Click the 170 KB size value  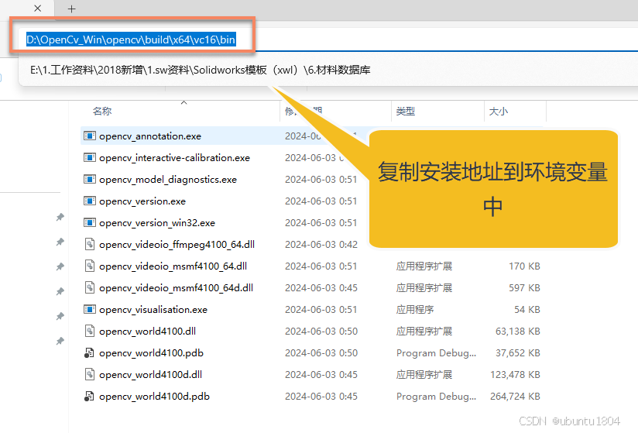click(x=524, y=266)
